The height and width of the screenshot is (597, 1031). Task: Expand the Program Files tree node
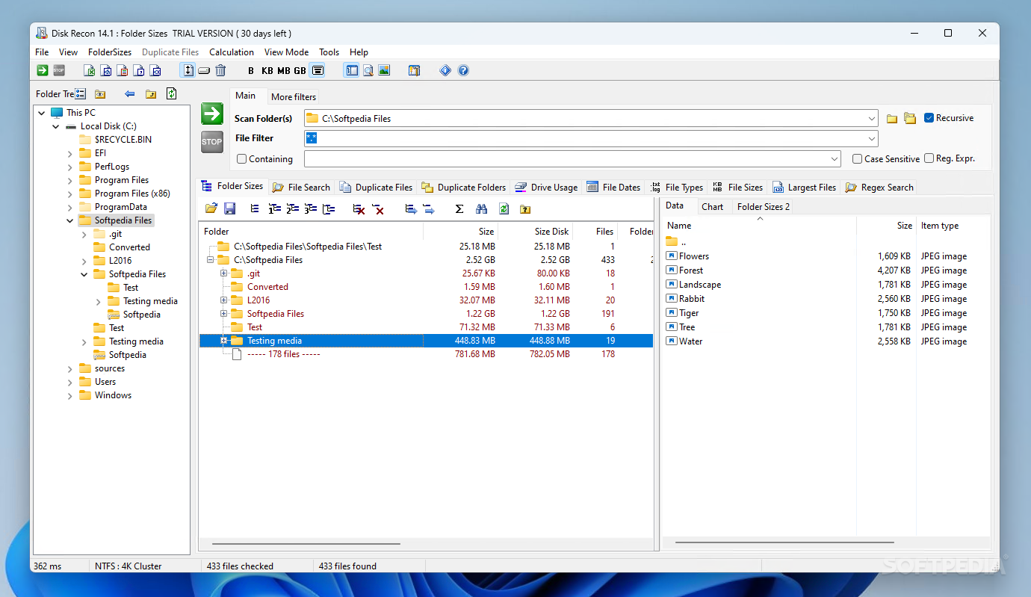pyautogui.click(x=70, y=180)
